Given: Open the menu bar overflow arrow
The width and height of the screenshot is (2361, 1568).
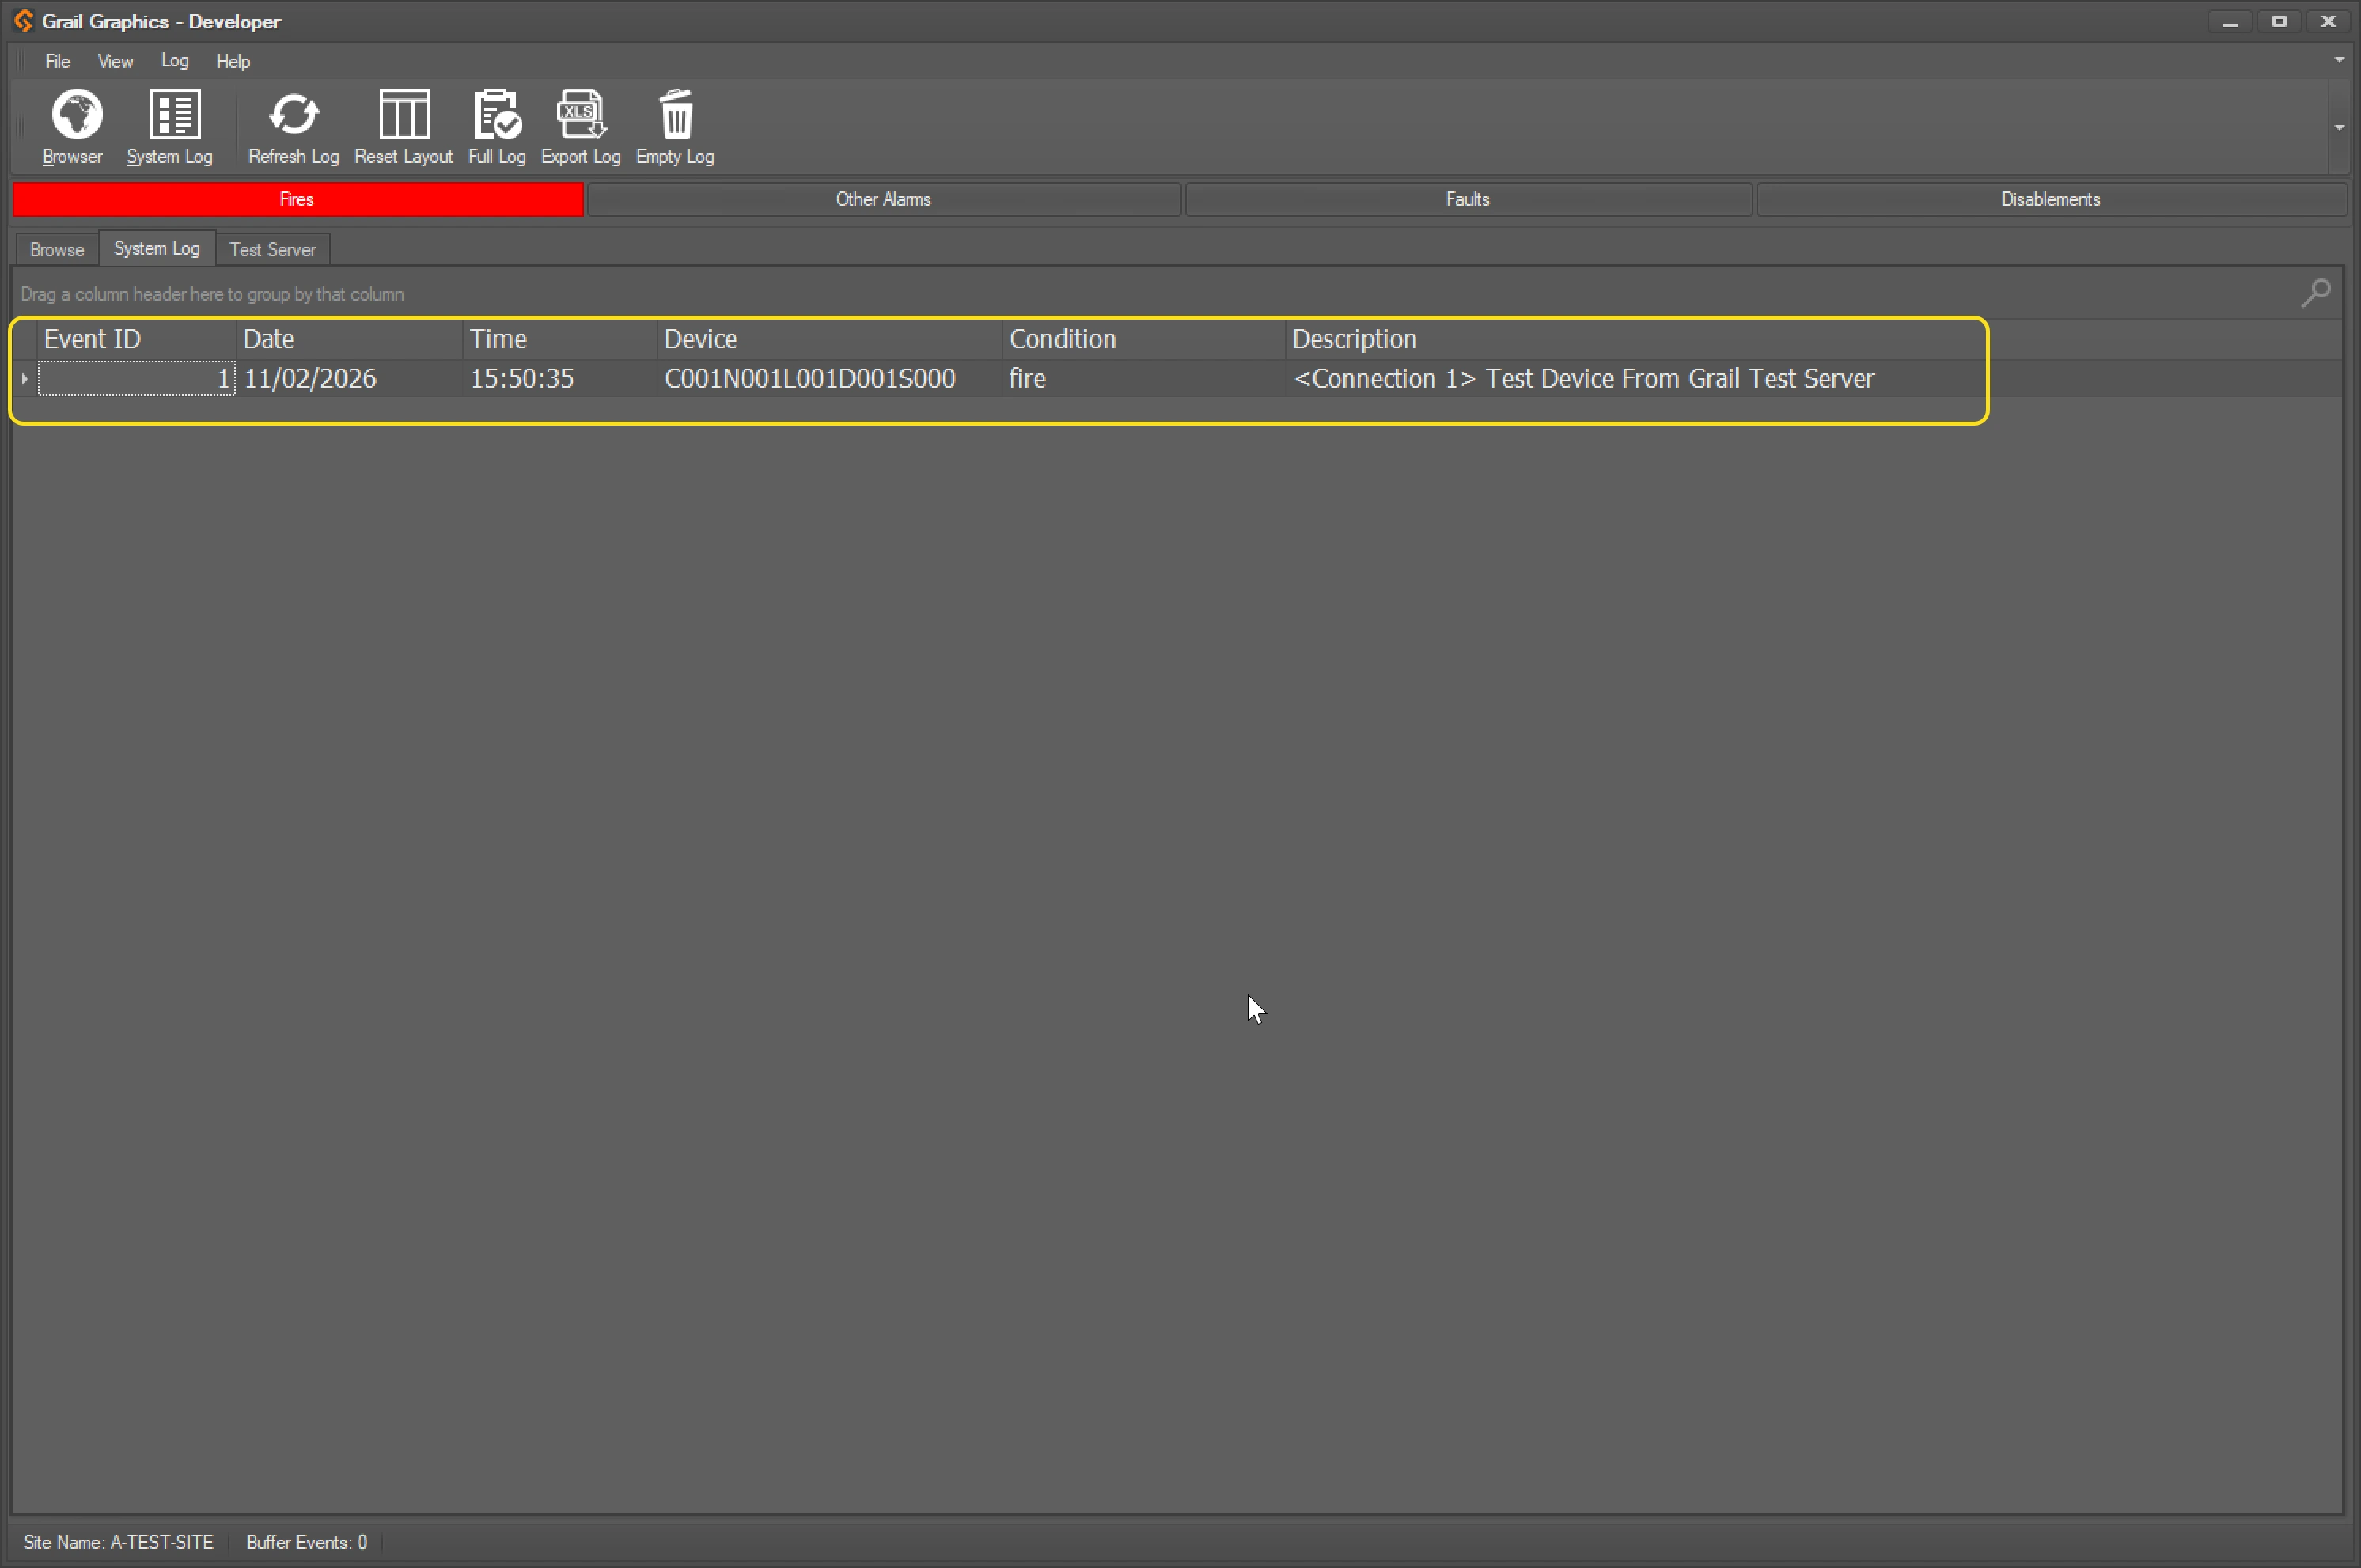Looking at the screenshot, I should (2339, 60).
